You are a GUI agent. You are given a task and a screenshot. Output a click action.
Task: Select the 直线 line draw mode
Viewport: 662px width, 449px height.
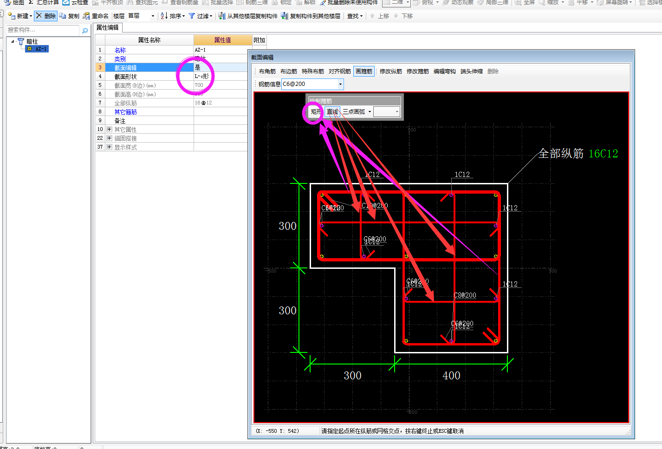click(332, 111)
